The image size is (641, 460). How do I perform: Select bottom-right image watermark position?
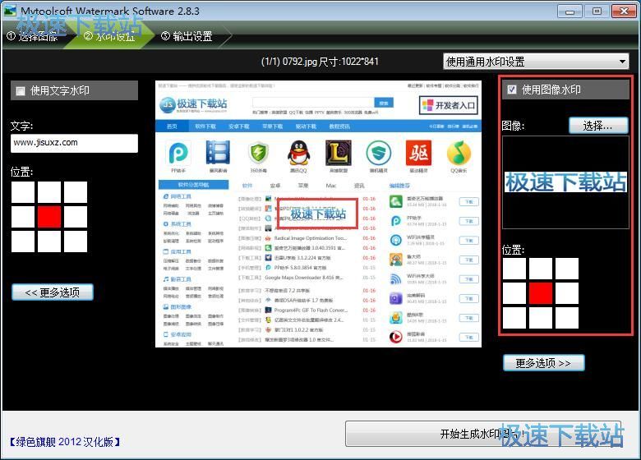pos(567,317)
